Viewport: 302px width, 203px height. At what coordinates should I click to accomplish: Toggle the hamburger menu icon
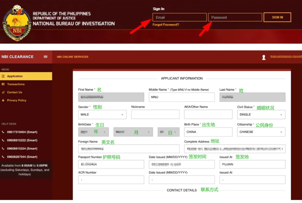point(46,57)
